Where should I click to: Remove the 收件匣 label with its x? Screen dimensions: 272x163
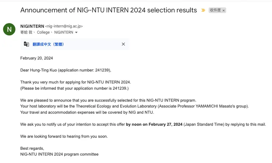pyautogui.click(x=223, y=11)
